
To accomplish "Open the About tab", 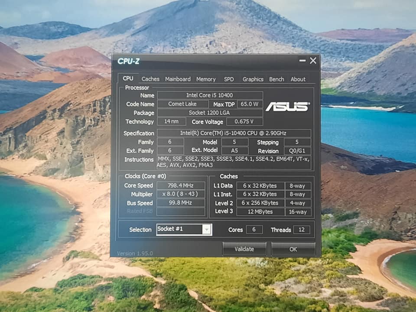I will (298, 79).
